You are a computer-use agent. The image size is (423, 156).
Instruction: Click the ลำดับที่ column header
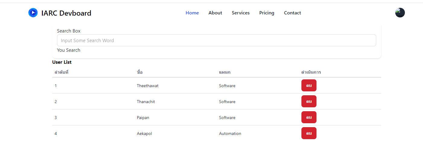pos(62,72)
